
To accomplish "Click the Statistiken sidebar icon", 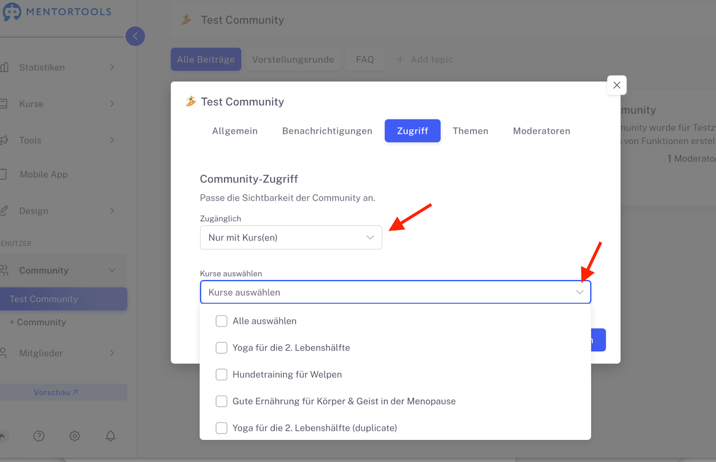I will click(4, 68).
